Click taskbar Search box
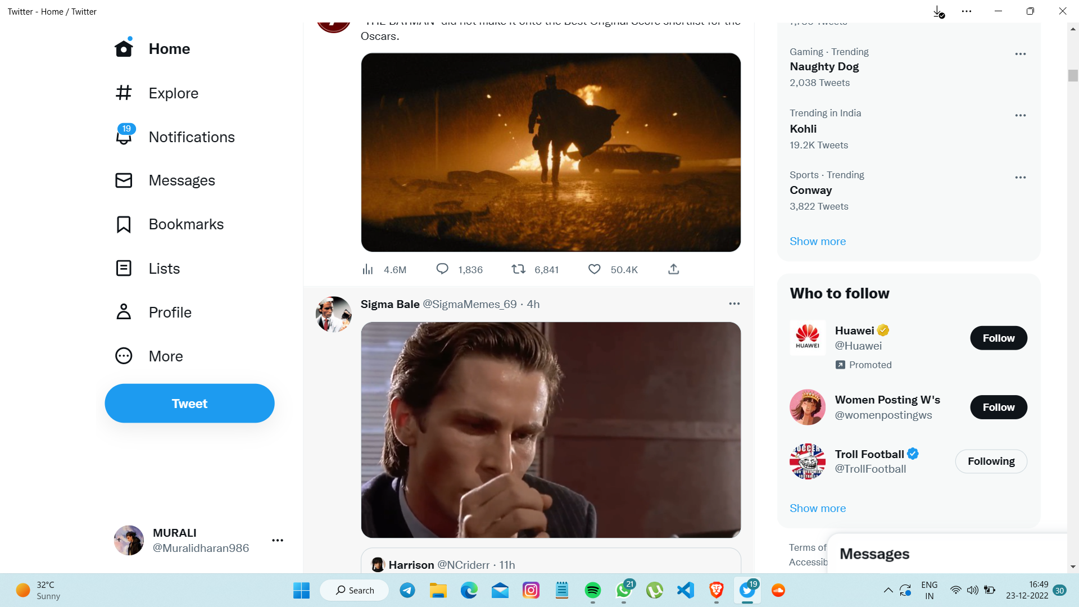Screen dimensions: 1079x607 [355, 590]
